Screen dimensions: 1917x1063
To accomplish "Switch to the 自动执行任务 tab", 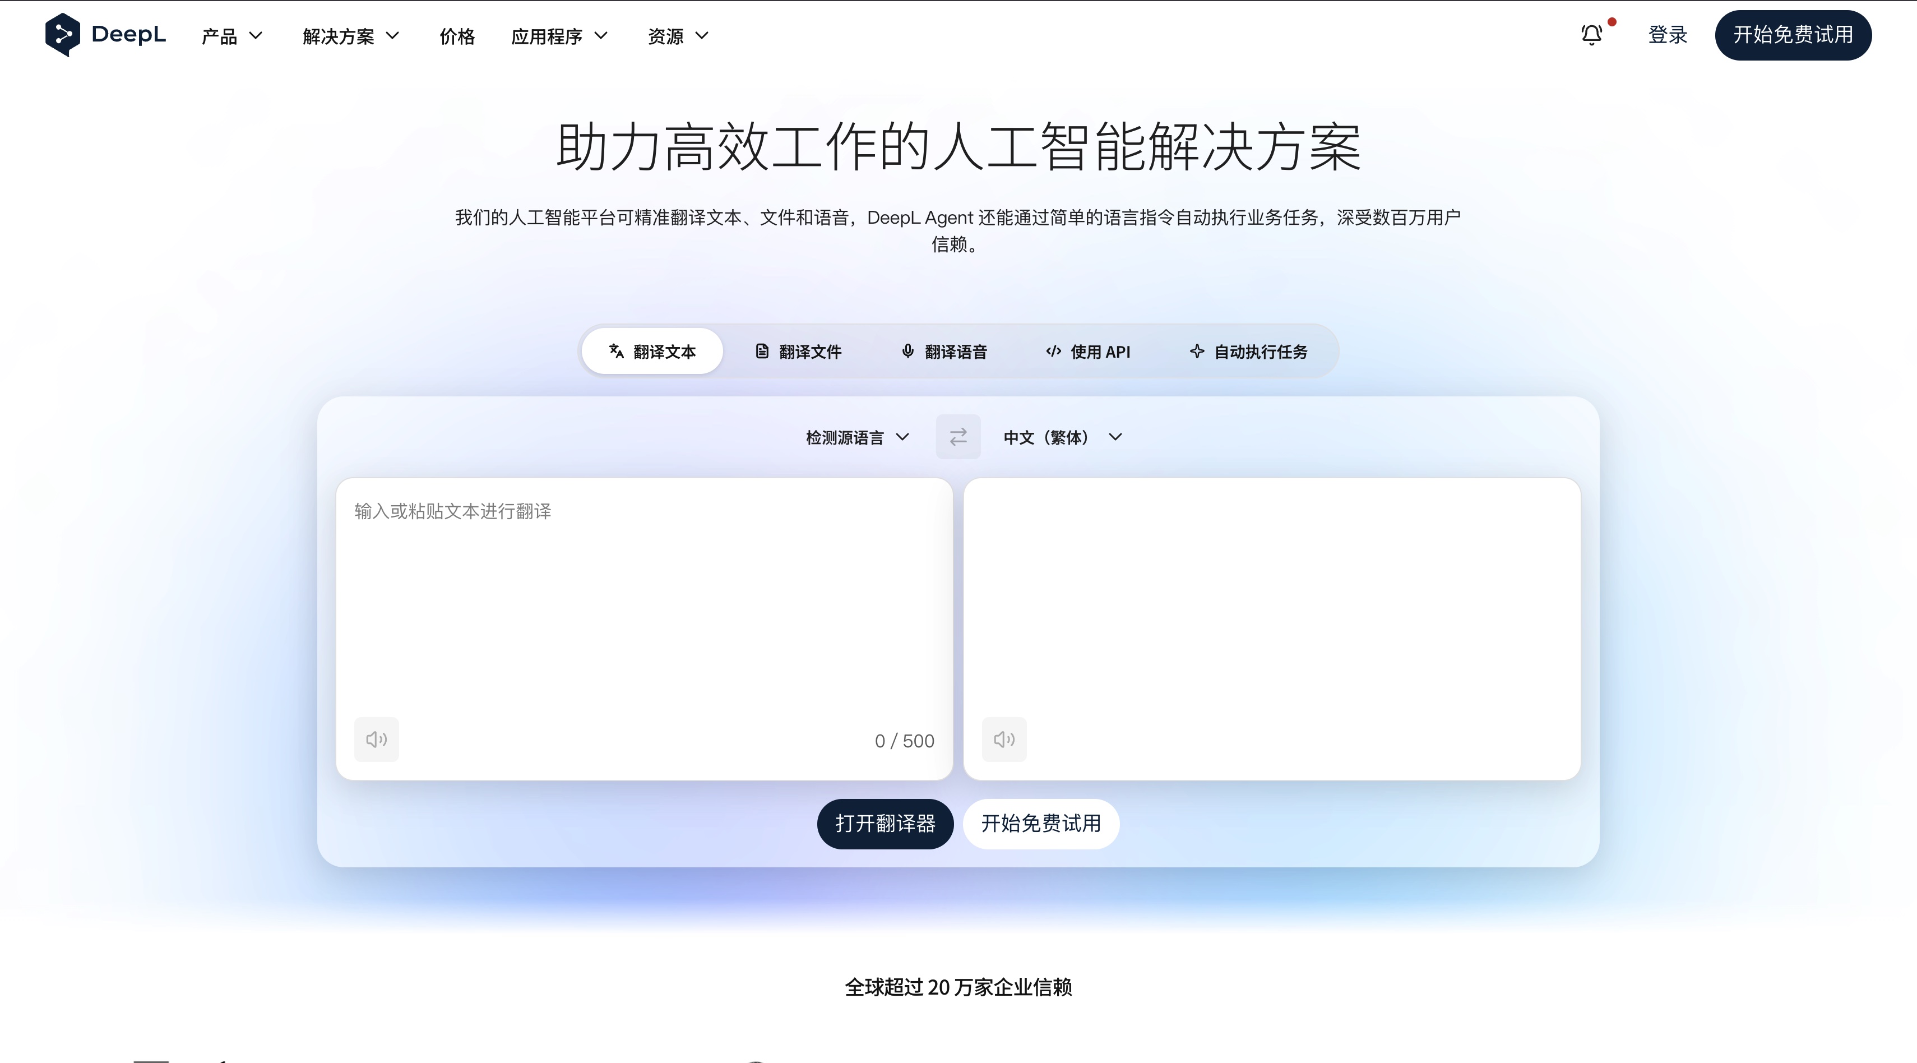I will [1248, 352].
